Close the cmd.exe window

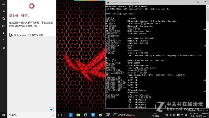tap(205, 2)
